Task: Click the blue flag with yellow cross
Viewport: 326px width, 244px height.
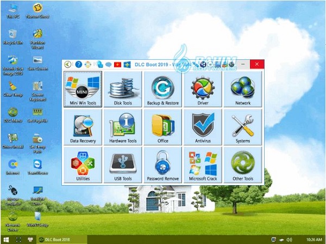Action: (x=127, y=65)
